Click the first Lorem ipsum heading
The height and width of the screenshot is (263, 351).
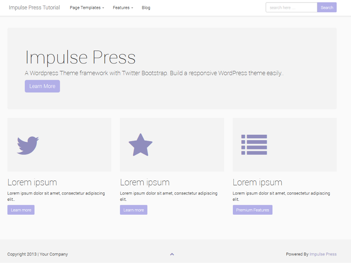coord(32,182)
